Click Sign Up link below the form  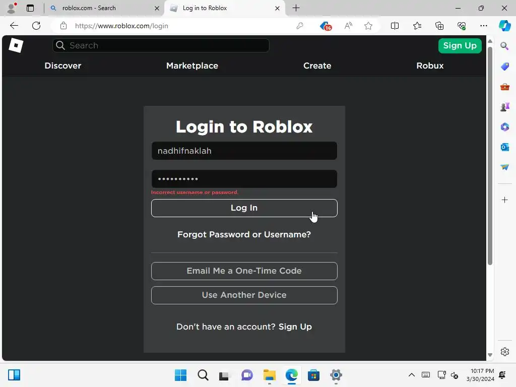[295, 327]
